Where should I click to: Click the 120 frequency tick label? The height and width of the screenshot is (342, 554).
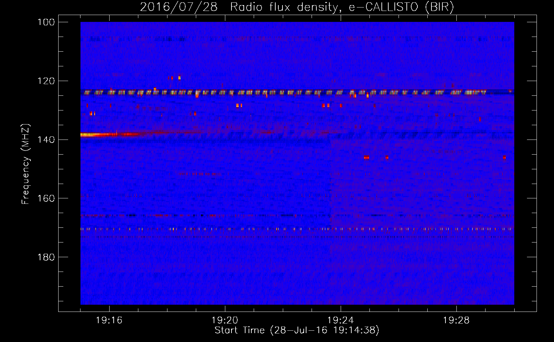[46, 81]
